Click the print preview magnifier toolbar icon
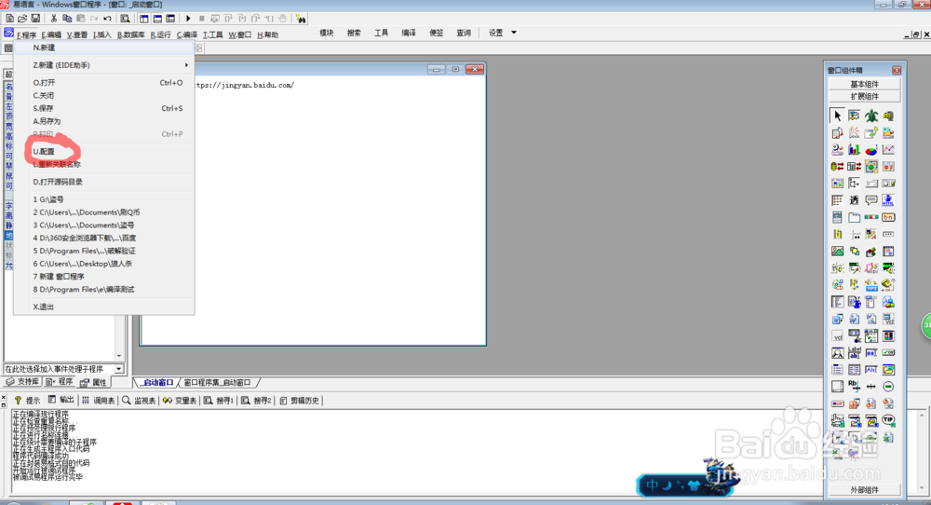Screen dimensions: 931x505 click(125, 19)
